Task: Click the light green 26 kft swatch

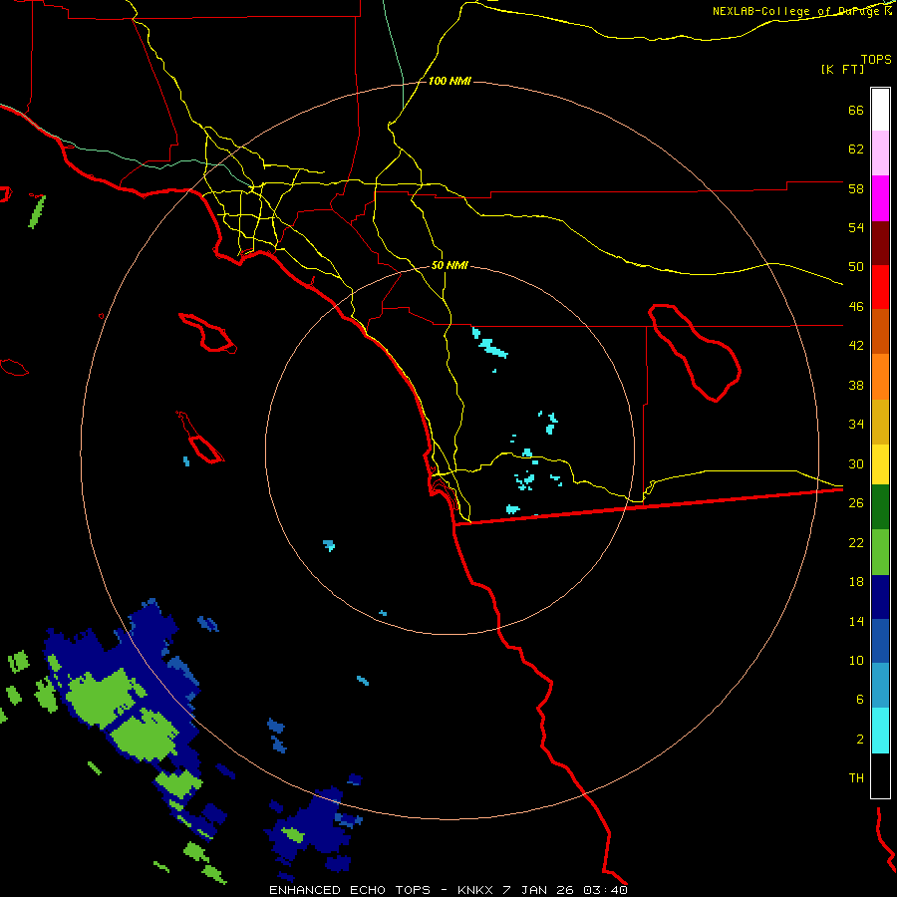Action: (x=880, y=552)
